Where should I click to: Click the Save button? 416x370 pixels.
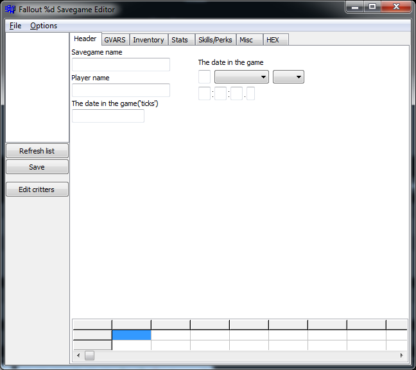37,167
